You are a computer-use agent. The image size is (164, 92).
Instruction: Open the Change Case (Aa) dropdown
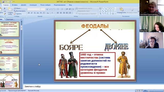pos(48,13)
